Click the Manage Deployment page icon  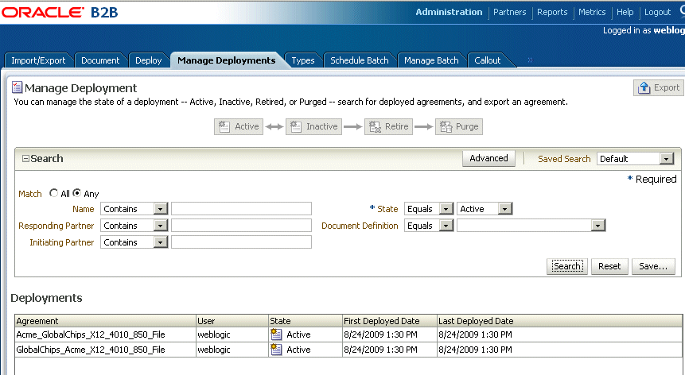[17, 87]
